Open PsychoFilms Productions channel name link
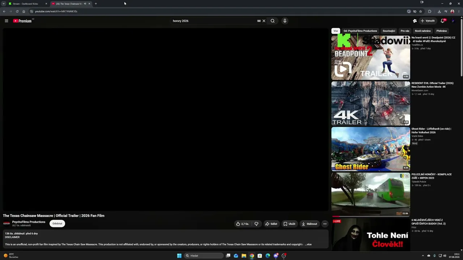Image resolution: width=463 pixels, height=260 pixels. (x=29, y=222)
